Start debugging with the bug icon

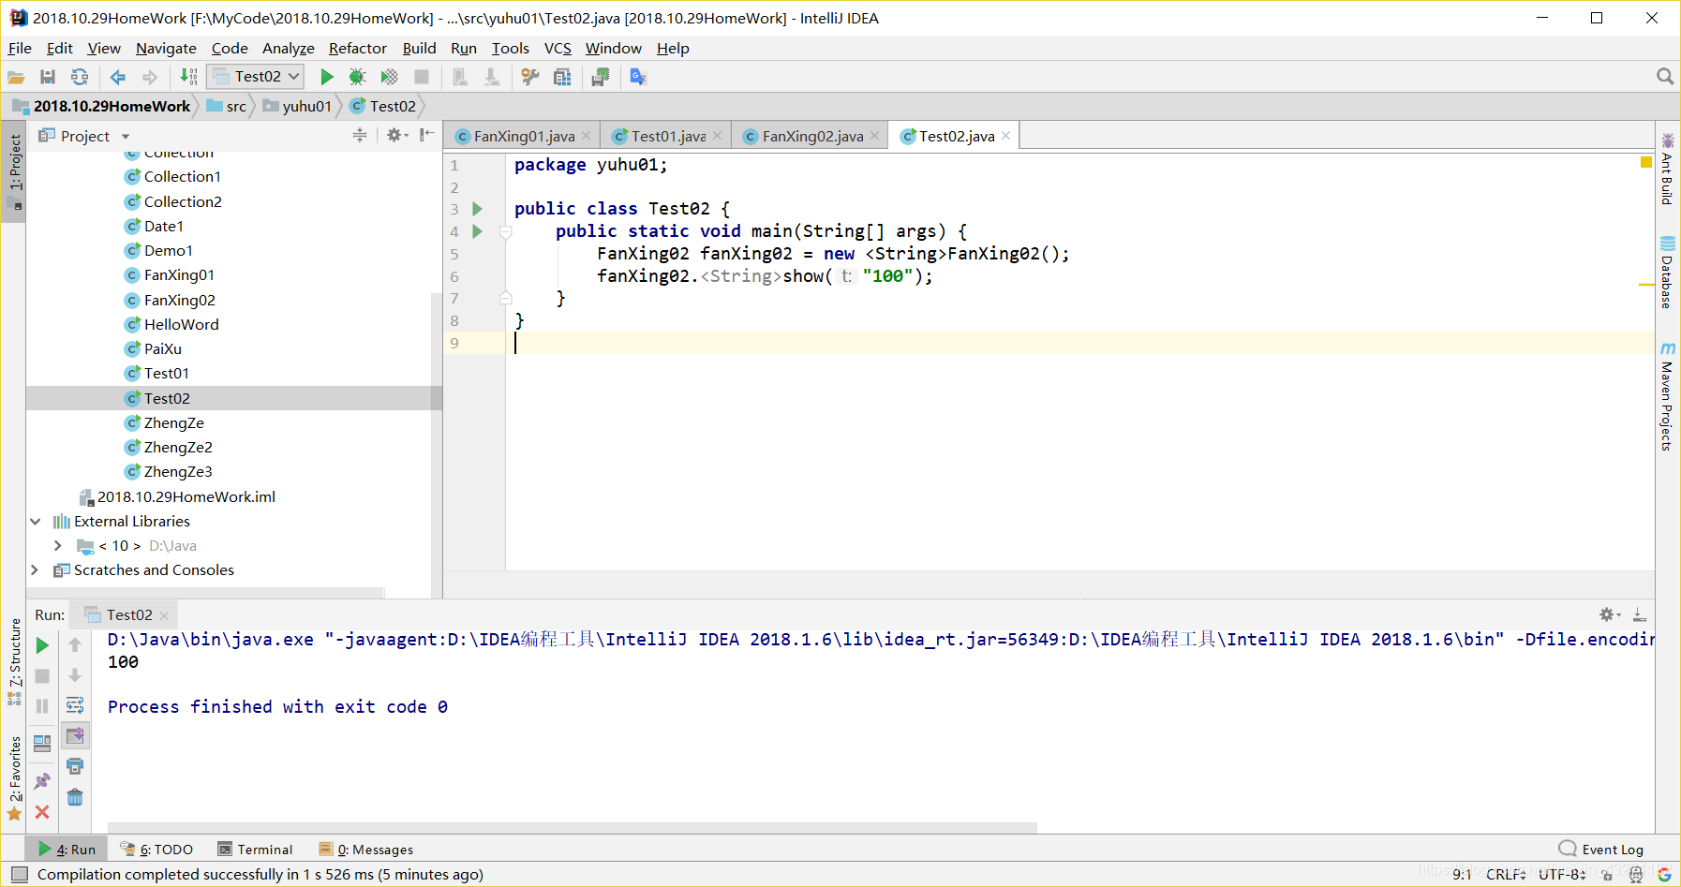point(357,77)
